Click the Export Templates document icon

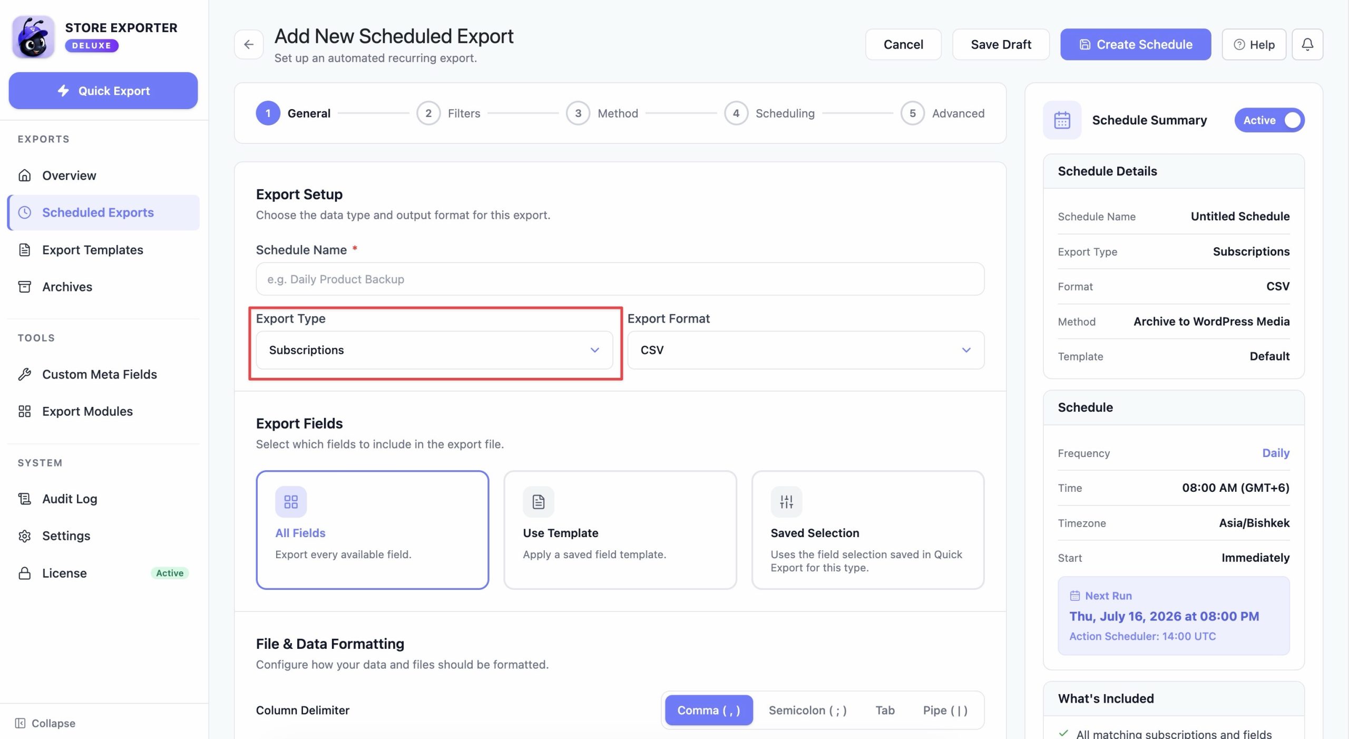coord(25,250)
